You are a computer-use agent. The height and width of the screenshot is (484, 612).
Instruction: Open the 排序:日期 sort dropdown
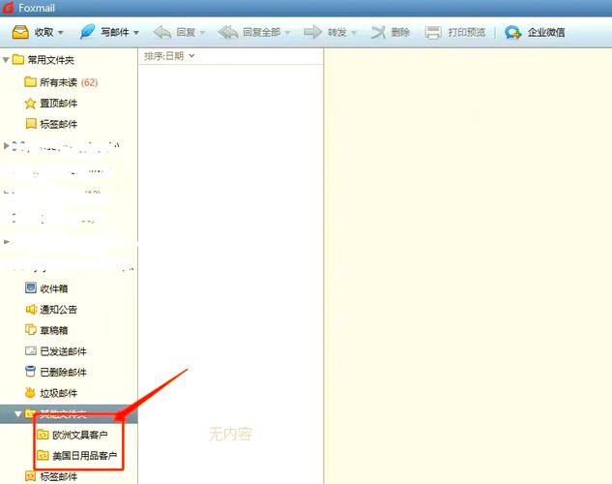point(169,56)
